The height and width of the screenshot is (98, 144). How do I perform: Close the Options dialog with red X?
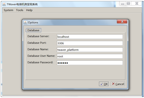pyautogui.click(x=122, y=21)
